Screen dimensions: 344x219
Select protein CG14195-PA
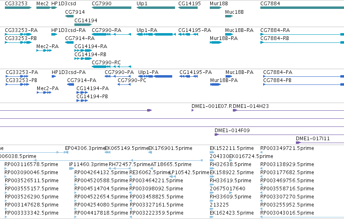(196, 72)
